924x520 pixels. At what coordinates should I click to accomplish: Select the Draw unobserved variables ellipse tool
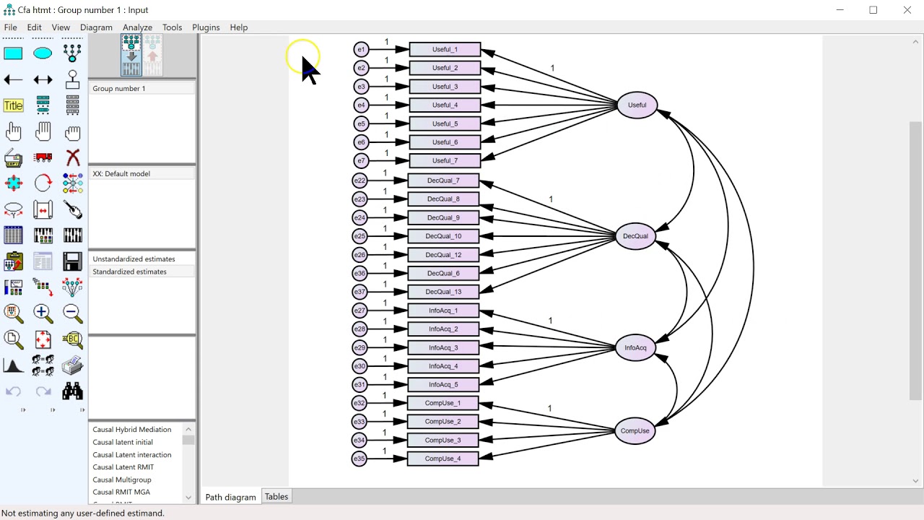(x=43, y=53)
